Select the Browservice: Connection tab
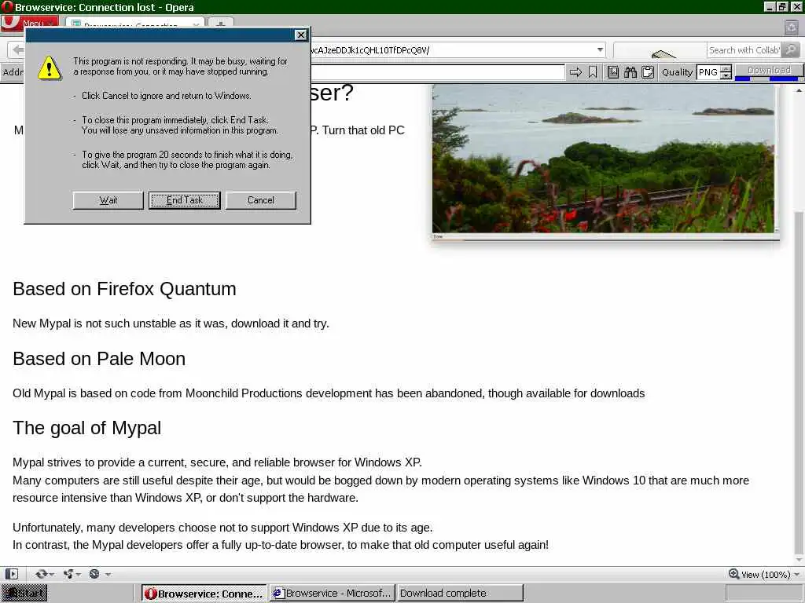Image resolution: width=805 pixels, height=603 pixels. click(x=134, y=24)
